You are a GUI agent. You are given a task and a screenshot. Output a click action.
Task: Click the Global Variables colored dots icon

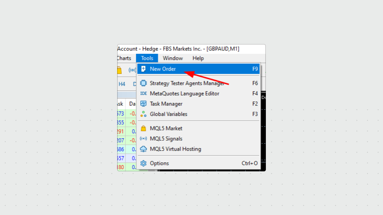pyautogui.click(x=144, y=114)
